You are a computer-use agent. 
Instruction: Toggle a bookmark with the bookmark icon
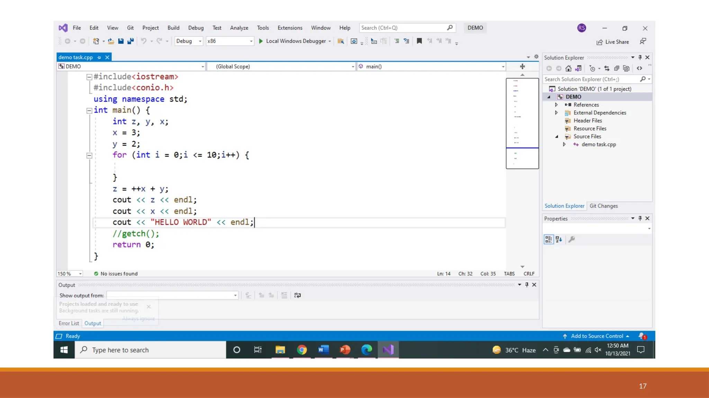coord(419,41)
